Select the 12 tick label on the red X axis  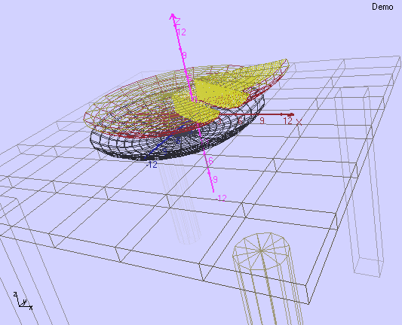(x=287, y=121)
